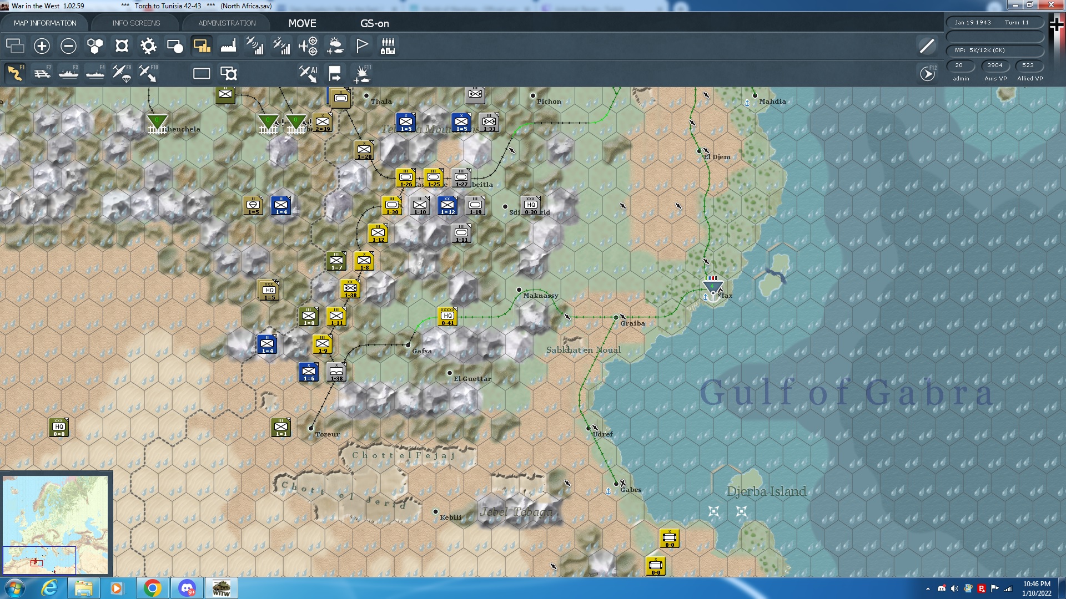Open the gear preferences icon

[148, 45]
